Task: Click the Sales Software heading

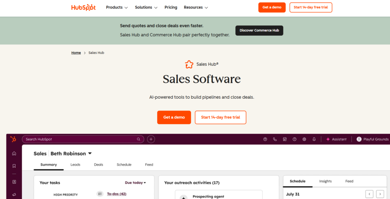Action: [202, 79]
